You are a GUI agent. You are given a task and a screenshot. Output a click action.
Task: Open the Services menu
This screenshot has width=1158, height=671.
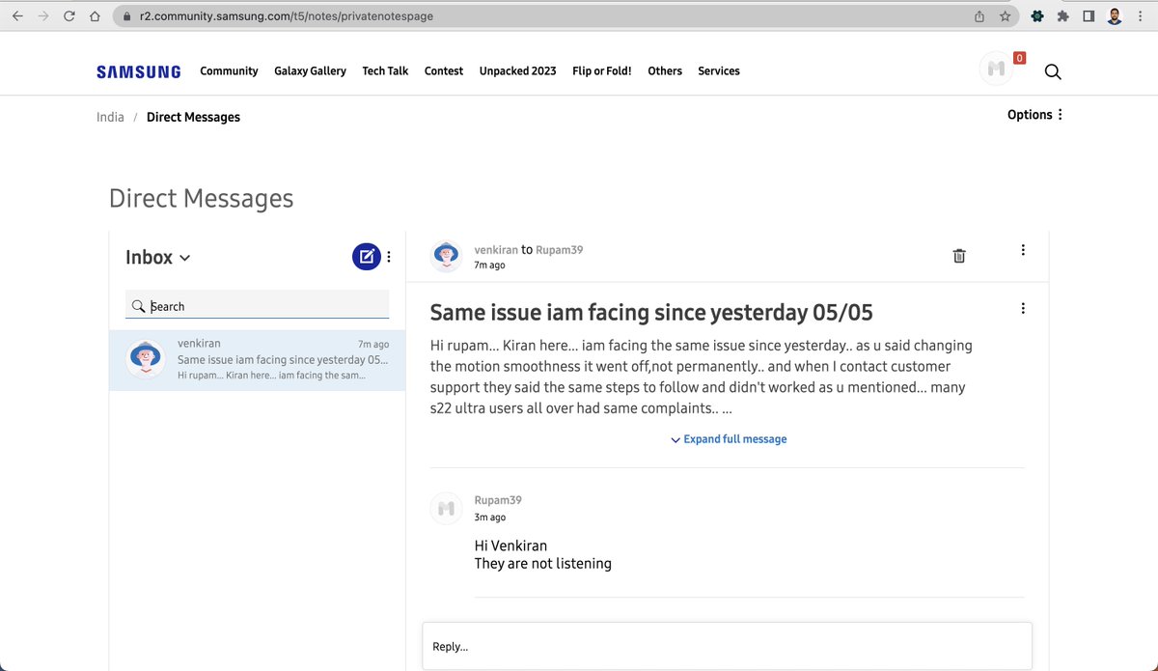719,71
